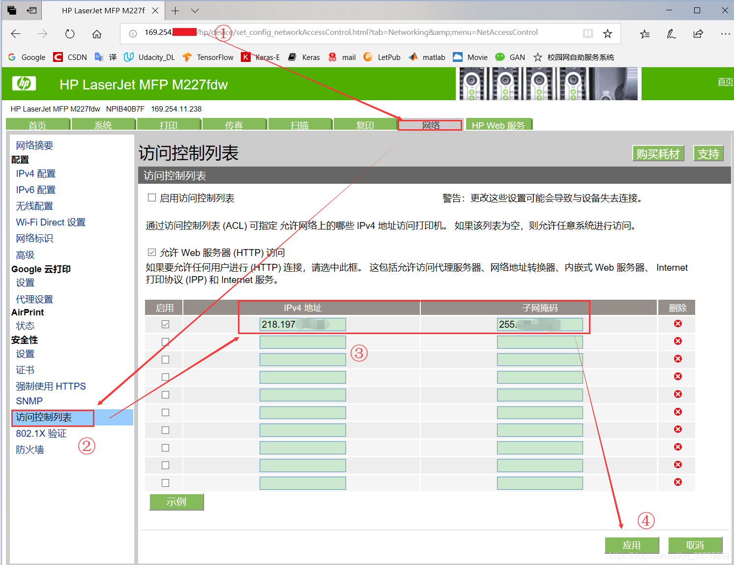This screenshot has height=565, width=734.
Task: Check the enable box in last ACL row
Action: [x=165, y=483]
